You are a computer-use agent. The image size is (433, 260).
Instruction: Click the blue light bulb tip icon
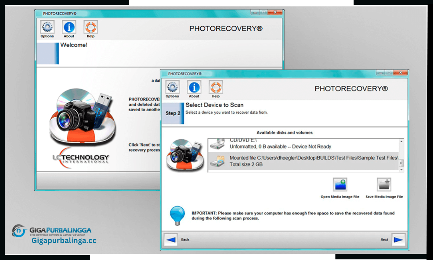[177, 215]
